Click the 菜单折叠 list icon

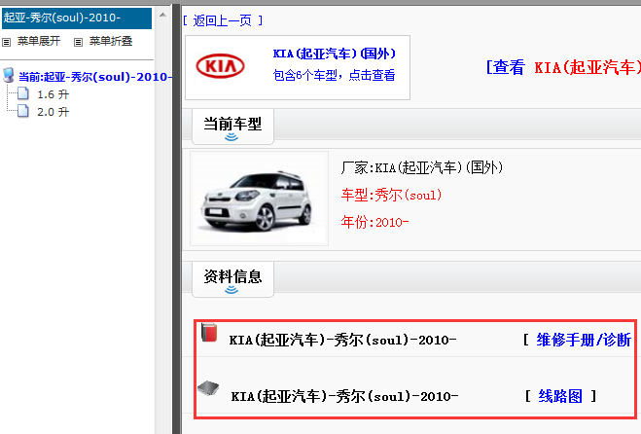pyautogui.click(x=78, y=42)
